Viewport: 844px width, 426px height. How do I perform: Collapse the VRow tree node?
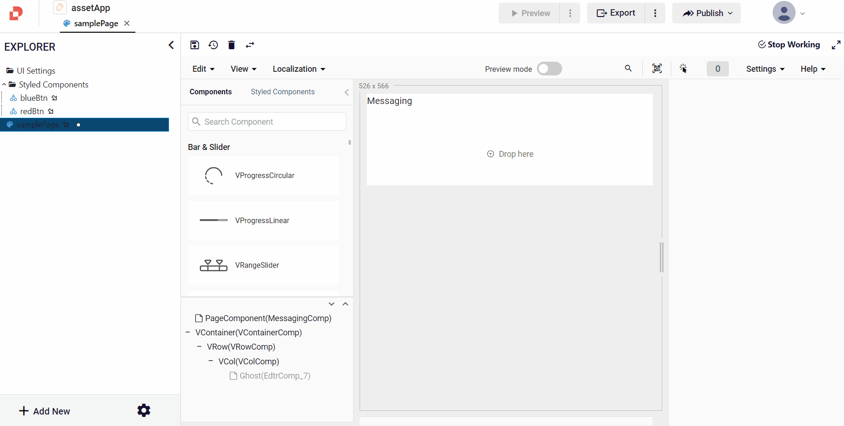point(199,346)
